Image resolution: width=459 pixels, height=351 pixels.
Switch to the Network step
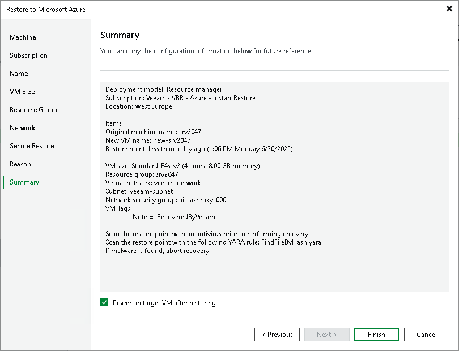23,128
